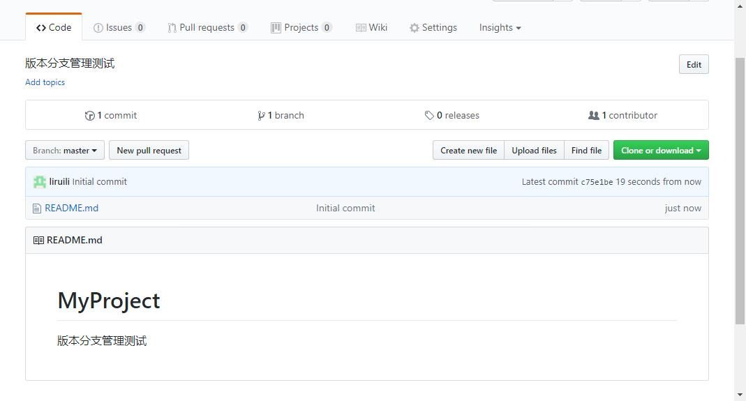Click Find file button
This screenshot has height=401, width=746.
pos(586,151)
